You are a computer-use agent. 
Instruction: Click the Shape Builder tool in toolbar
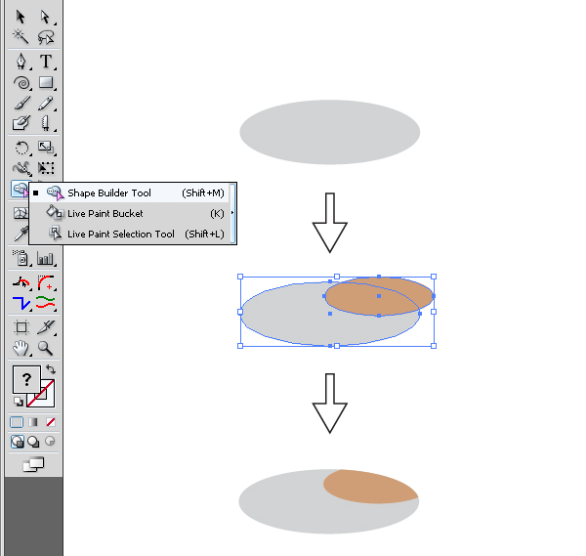21,190
